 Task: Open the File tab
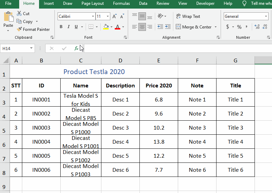pyautogui.click(x=8, y=3)
